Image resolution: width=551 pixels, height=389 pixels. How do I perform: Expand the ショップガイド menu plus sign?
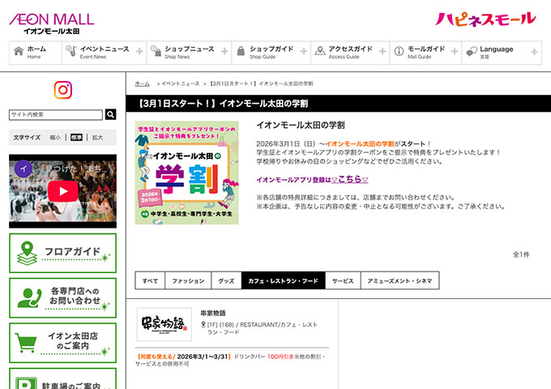(304, 52)
